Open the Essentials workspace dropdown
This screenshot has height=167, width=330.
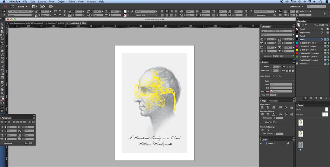pos(296,6)
